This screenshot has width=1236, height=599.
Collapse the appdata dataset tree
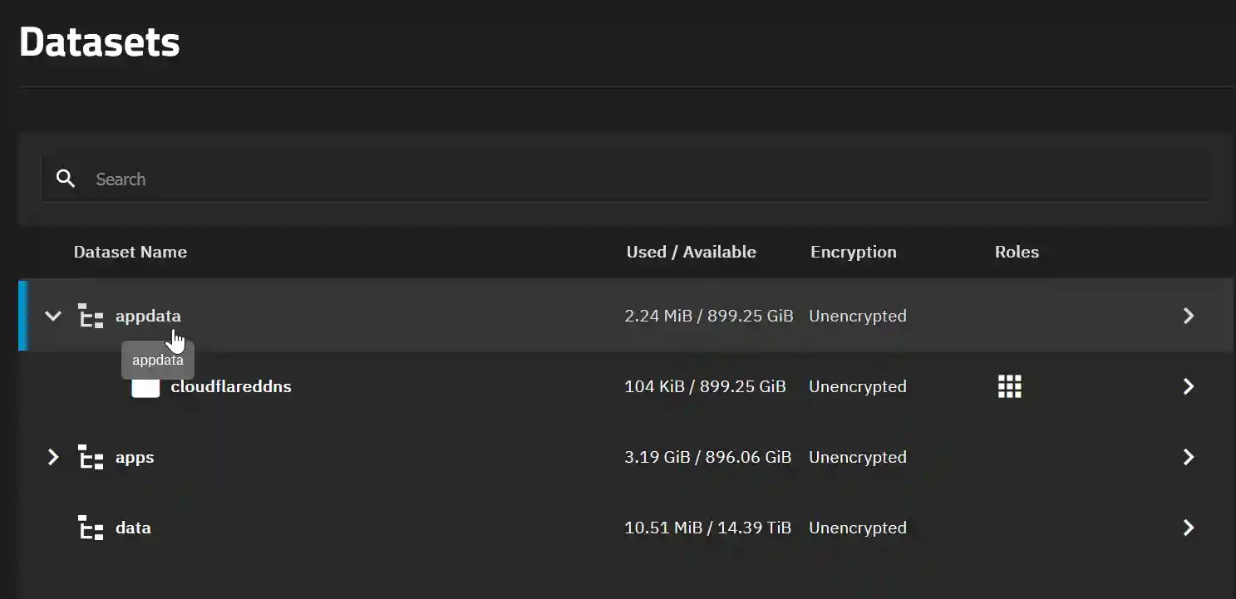pos(53,316)
